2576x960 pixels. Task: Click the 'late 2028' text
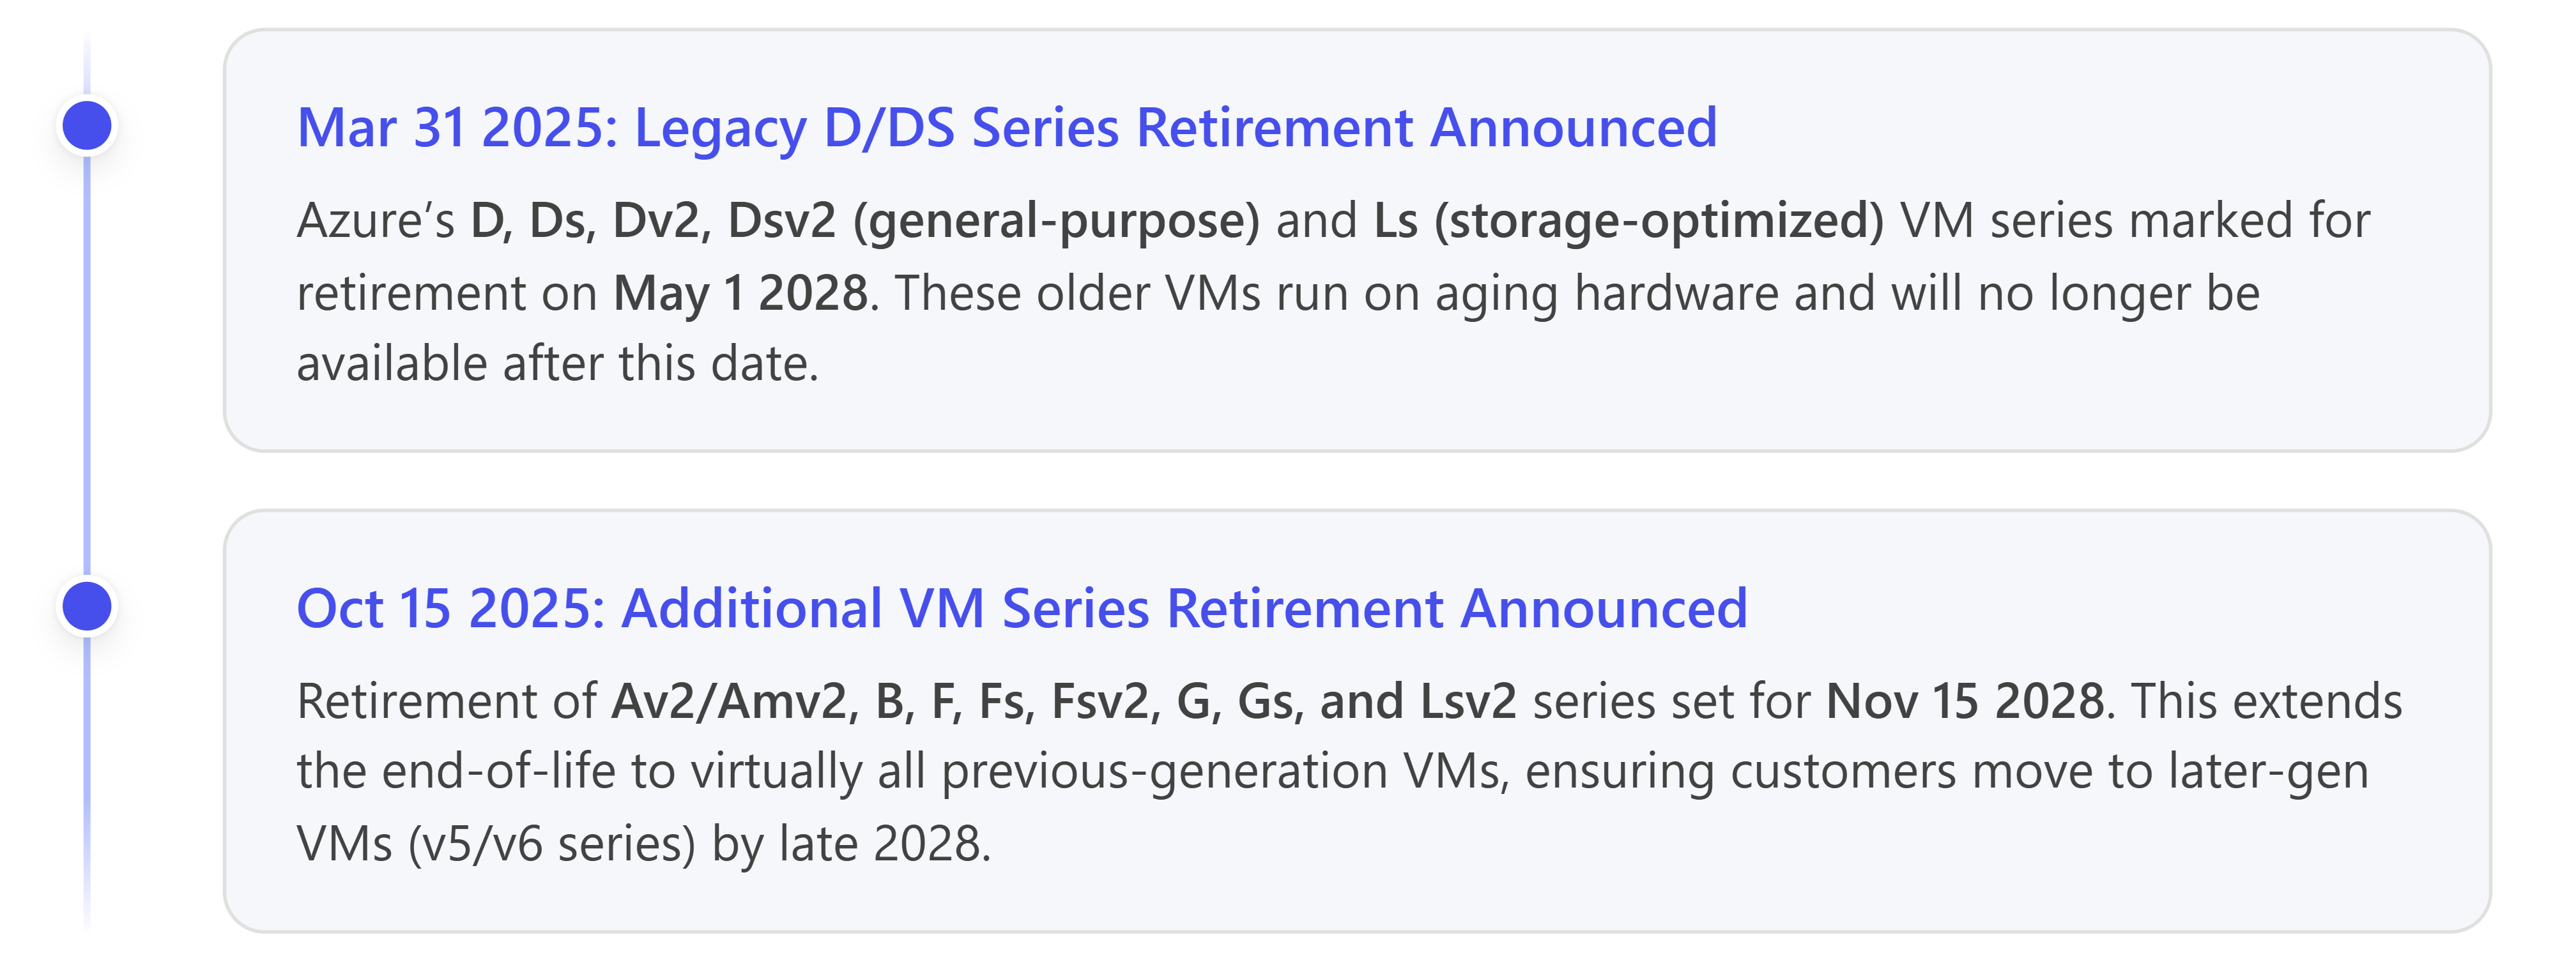(x=882, y=845)
